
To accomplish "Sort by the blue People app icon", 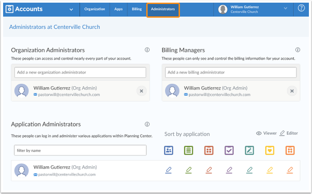I will click(x=168, y=150).
